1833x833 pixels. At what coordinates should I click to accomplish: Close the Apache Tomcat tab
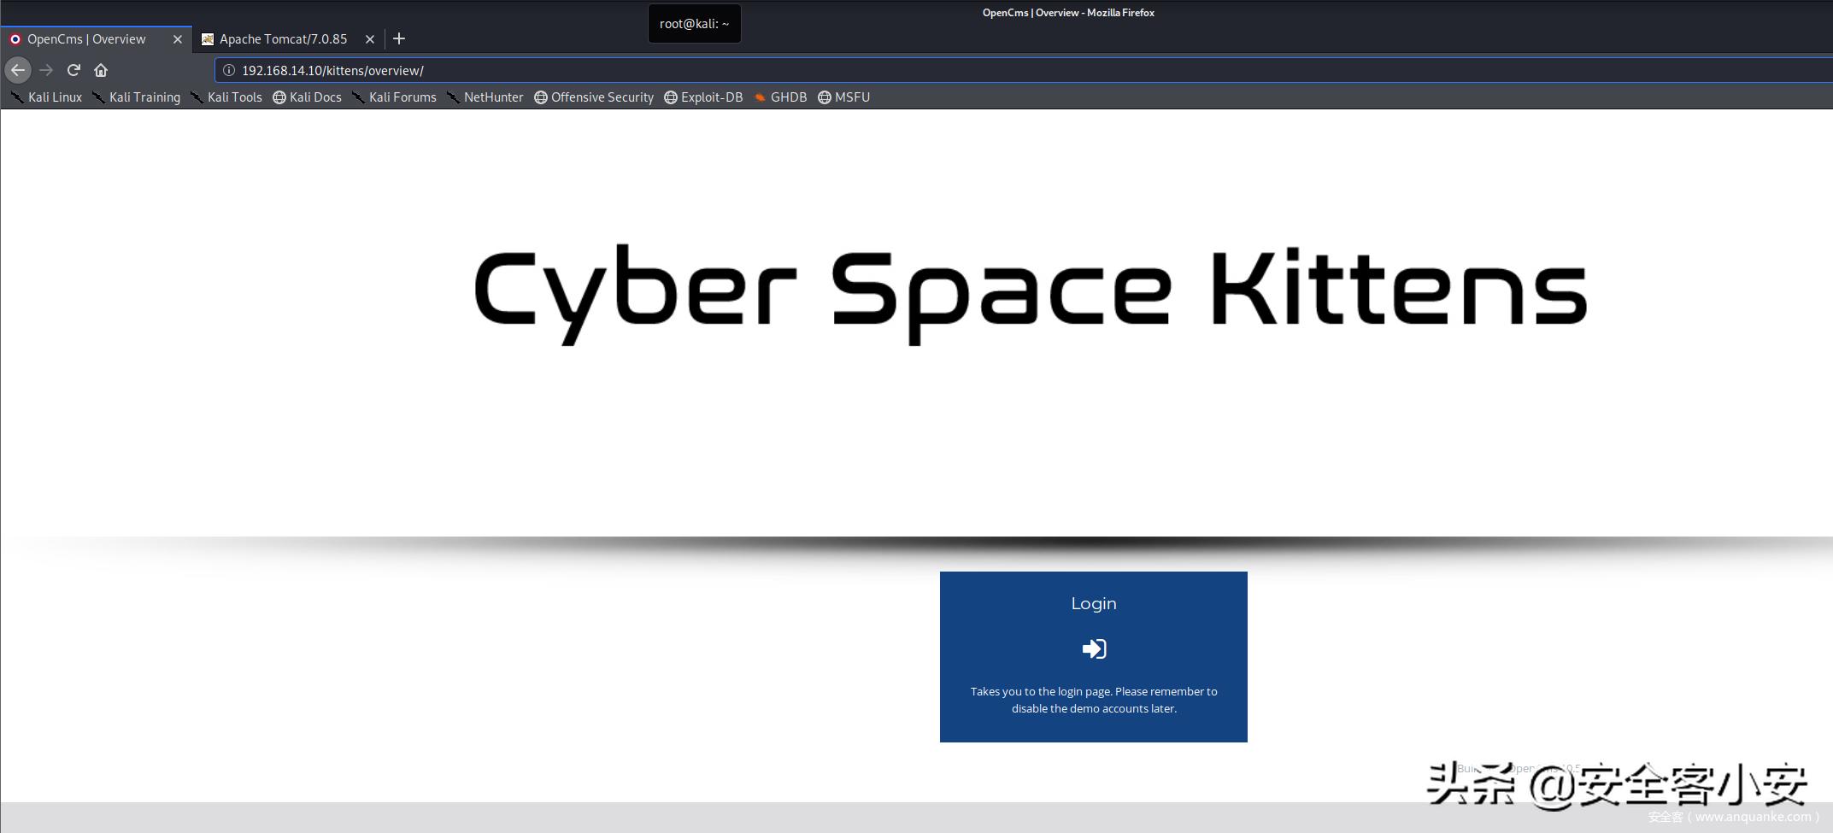click(370, 39)
